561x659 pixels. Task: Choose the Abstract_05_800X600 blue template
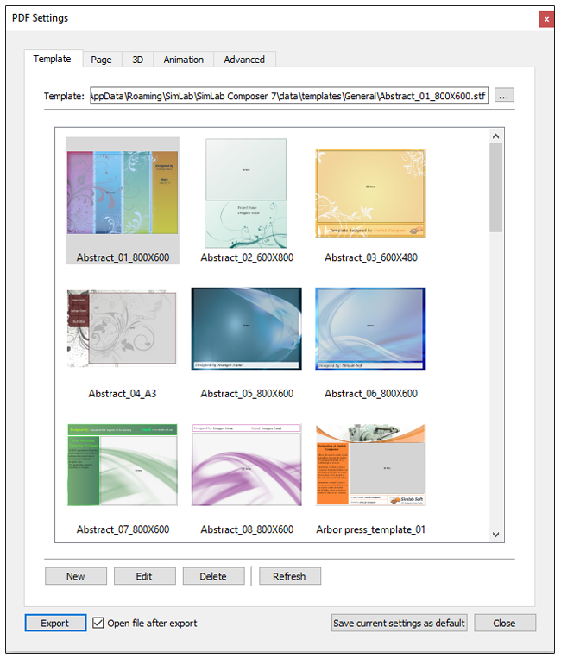[246, 329]
